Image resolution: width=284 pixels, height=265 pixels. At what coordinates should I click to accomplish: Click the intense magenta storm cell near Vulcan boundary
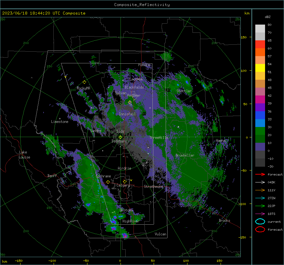tap(125, 235)
